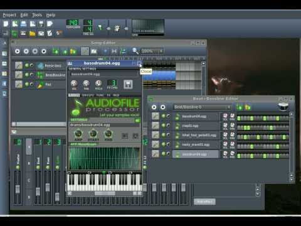
Task: Select the snare track button in fourth row
Action: (196, 144)
